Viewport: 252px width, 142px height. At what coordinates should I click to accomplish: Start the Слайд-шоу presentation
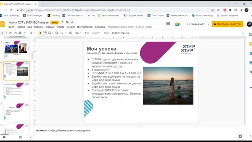click(196, 24)
